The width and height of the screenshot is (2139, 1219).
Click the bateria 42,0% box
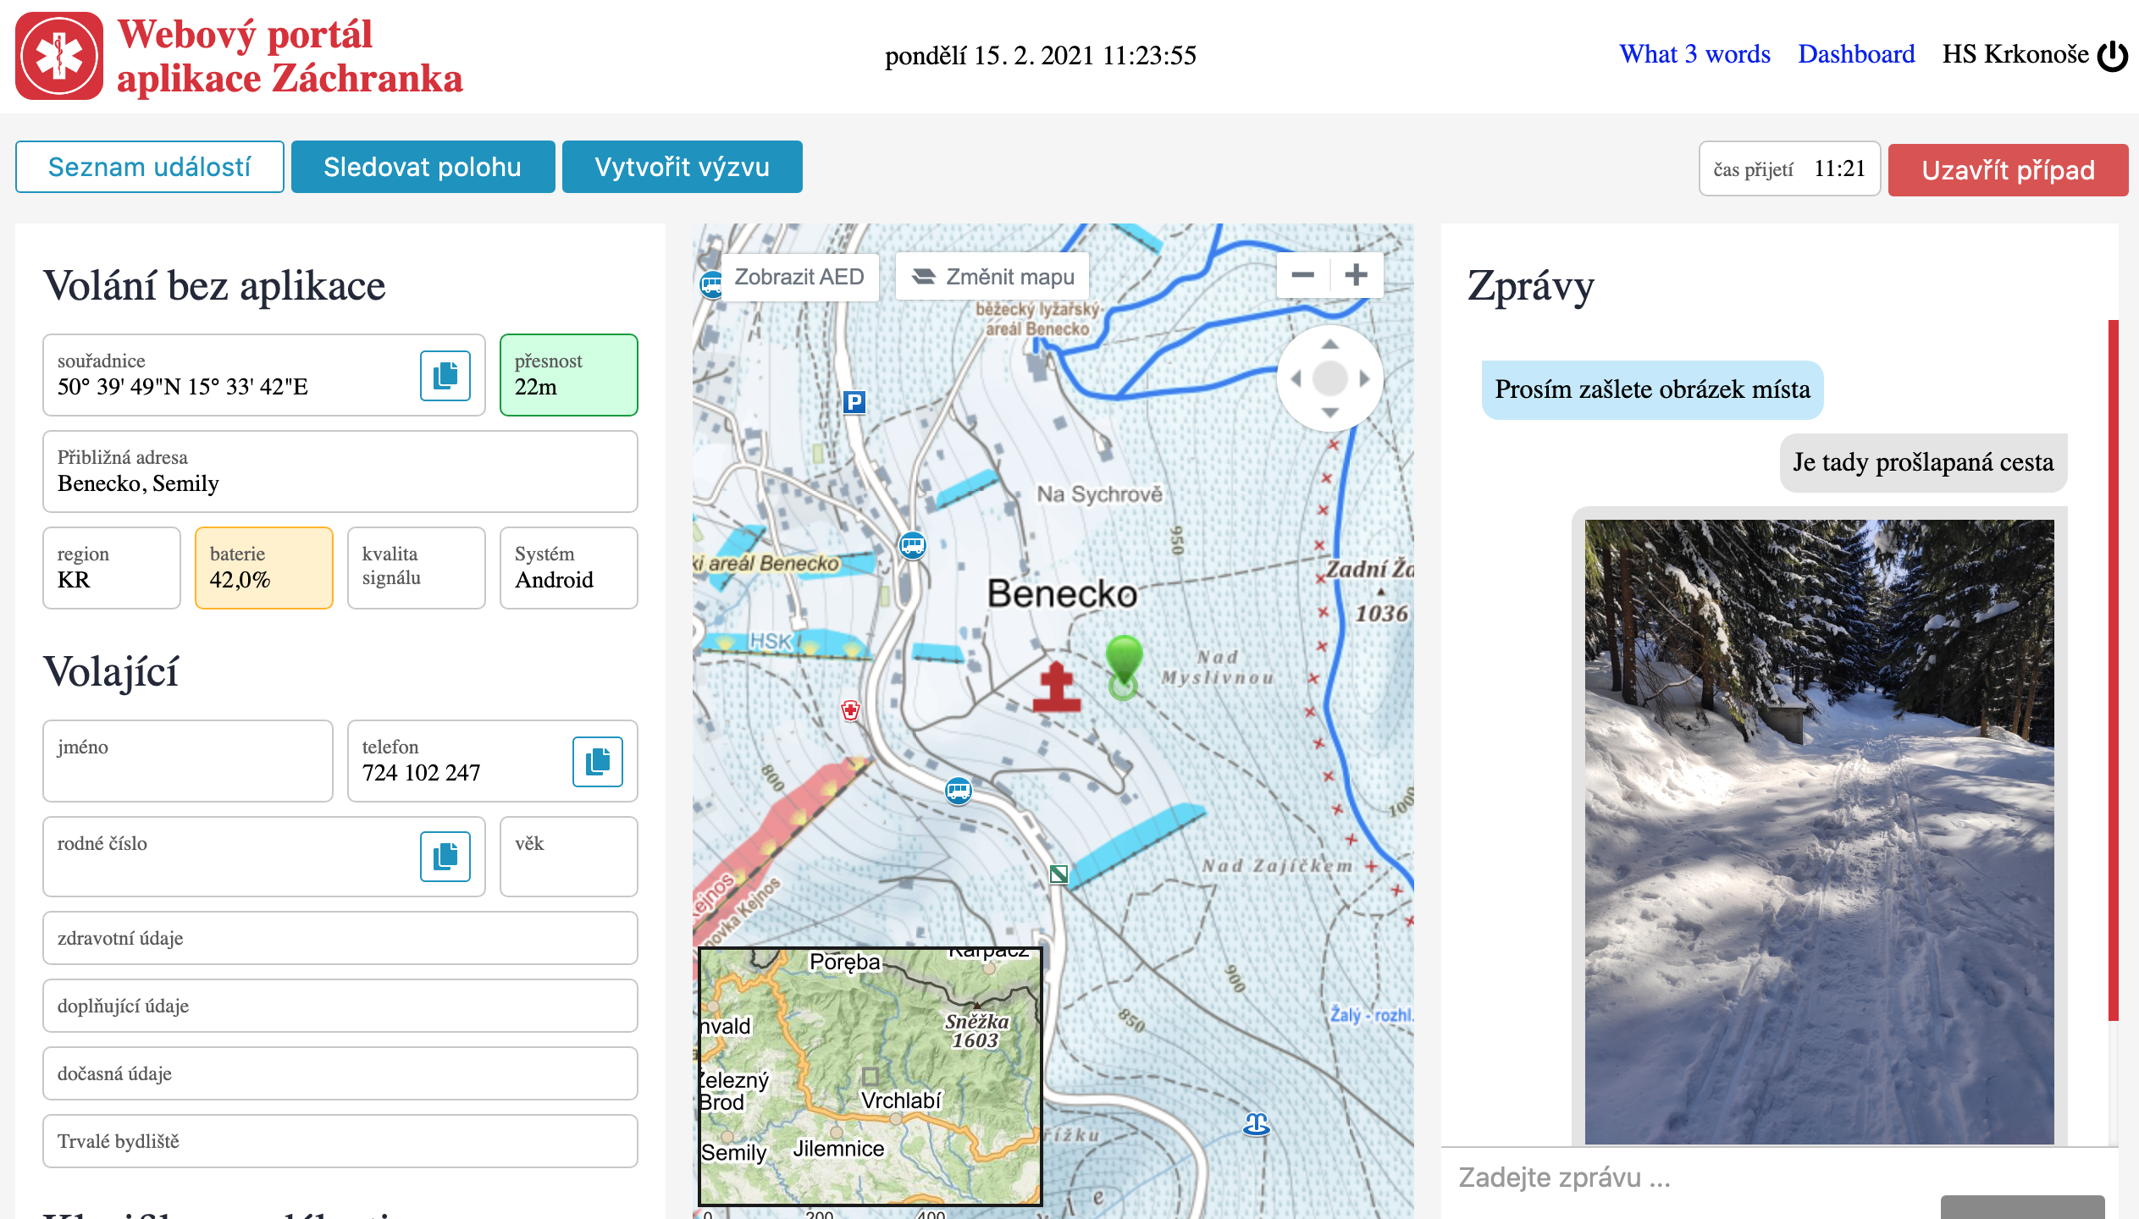pyautogui.click(x=264, y=568)
